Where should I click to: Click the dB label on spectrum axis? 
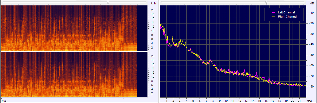312,4
